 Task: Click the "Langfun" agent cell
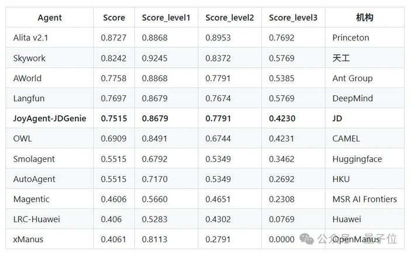29,98
